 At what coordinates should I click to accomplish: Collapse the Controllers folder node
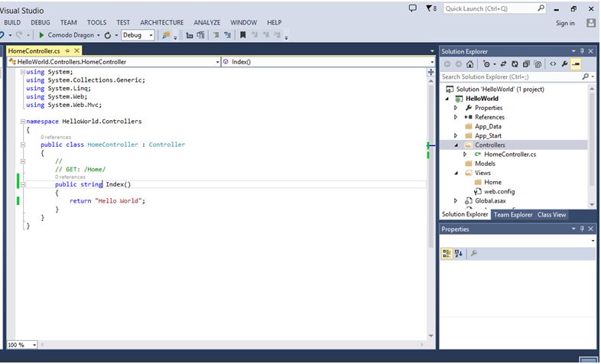click(456, 145)
